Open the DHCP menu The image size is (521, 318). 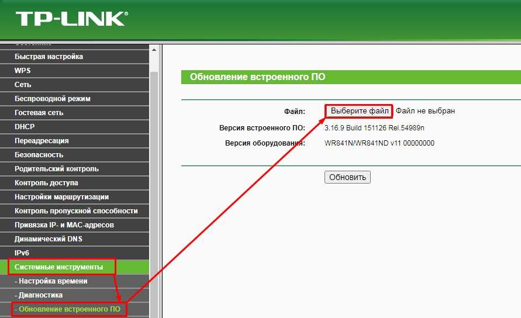(x=74, y=127)
